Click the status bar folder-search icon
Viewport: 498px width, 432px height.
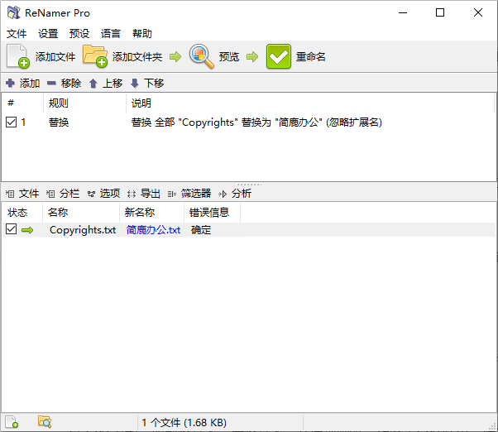click(x=45, y=422)
